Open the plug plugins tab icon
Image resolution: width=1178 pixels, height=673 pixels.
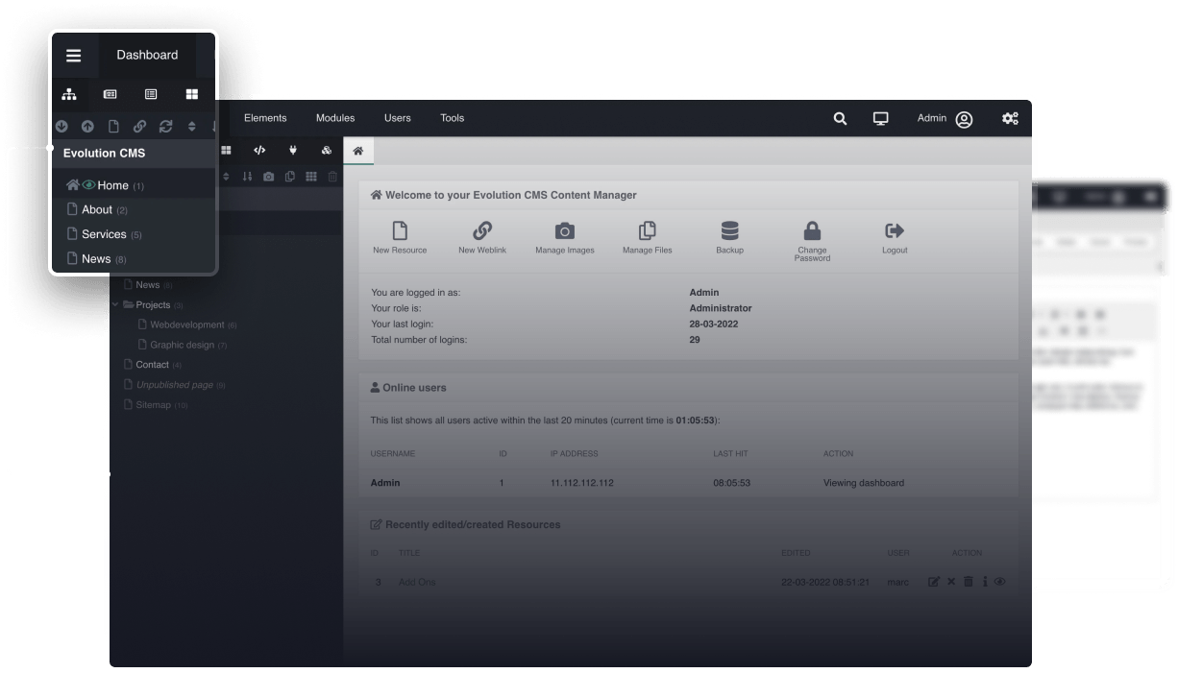coord(293,151)
